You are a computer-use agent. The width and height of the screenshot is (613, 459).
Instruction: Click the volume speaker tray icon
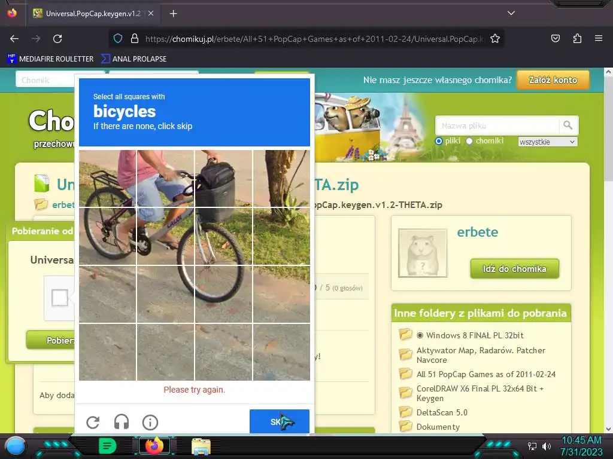(x=547, y=446)
